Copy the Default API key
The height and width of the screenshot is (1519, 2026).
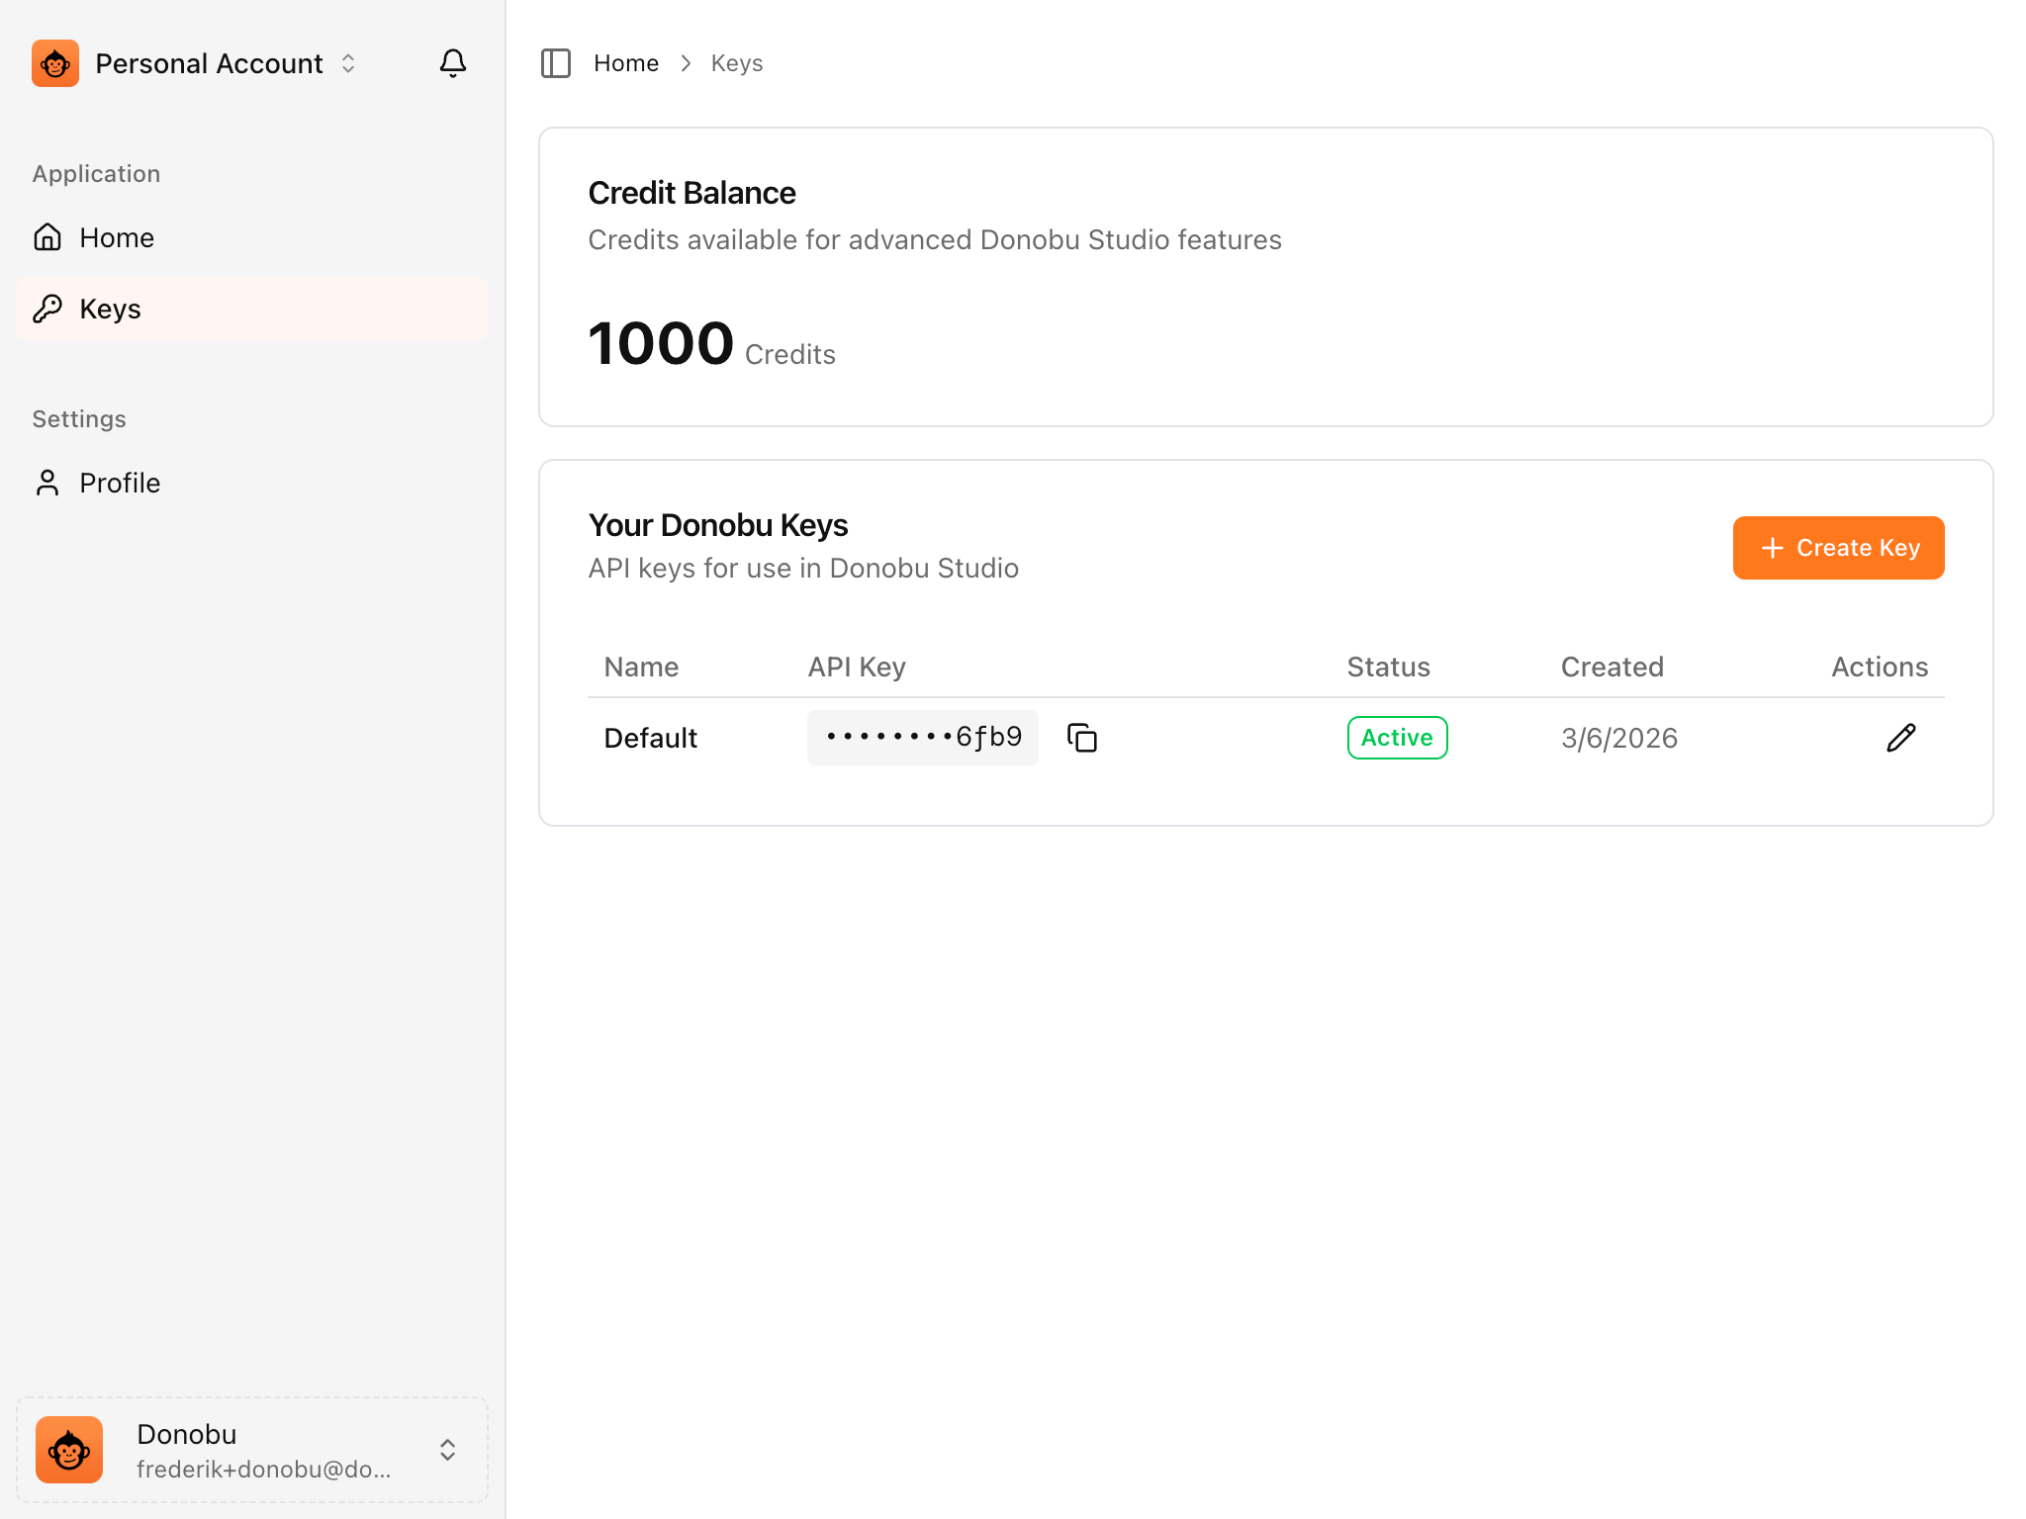pos(1082,738)
